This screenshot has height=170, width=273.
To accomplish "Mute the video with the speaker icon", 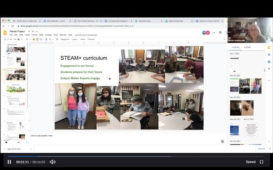I will tap(52, 162).
